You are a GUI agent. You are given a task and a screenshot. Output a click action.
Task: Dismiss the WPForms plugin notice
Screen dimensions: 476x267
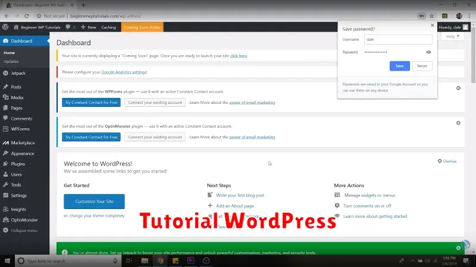pyautogui.click(x=458, y=88)
